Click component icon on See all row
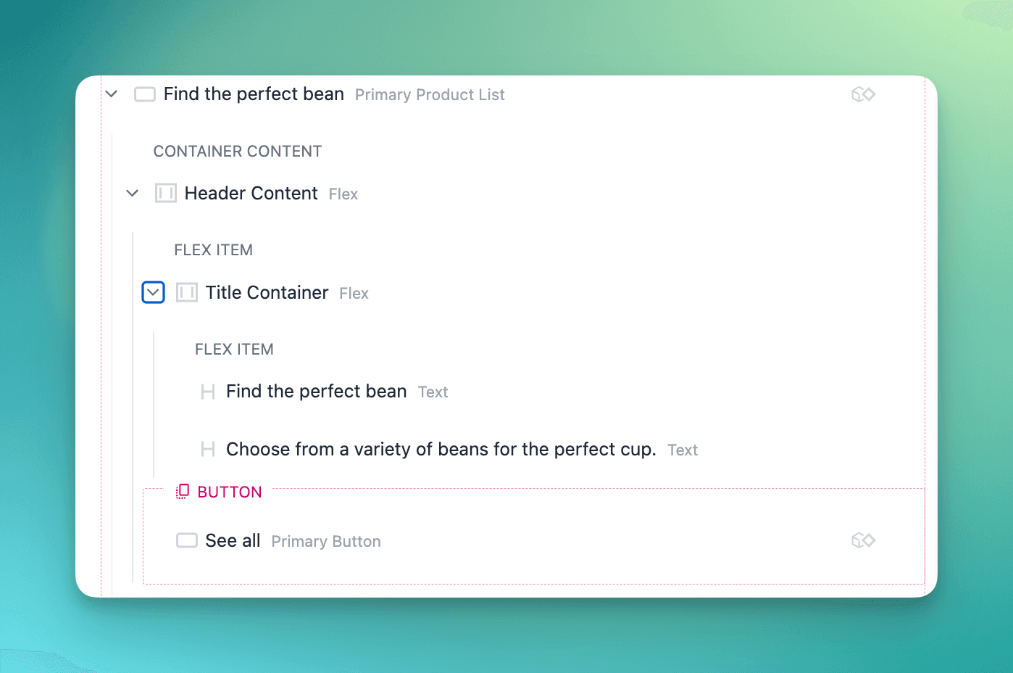This screenshot has width=1013, height=673. click(863, 540)
